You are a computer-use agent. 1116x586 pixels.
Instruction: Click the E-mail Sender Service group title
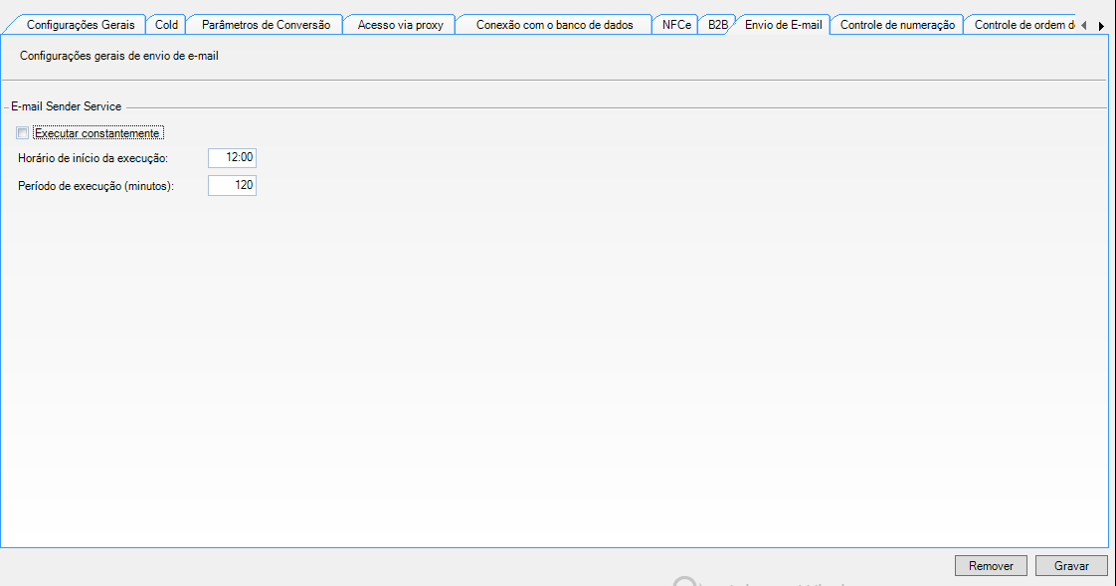pos(67,106)
